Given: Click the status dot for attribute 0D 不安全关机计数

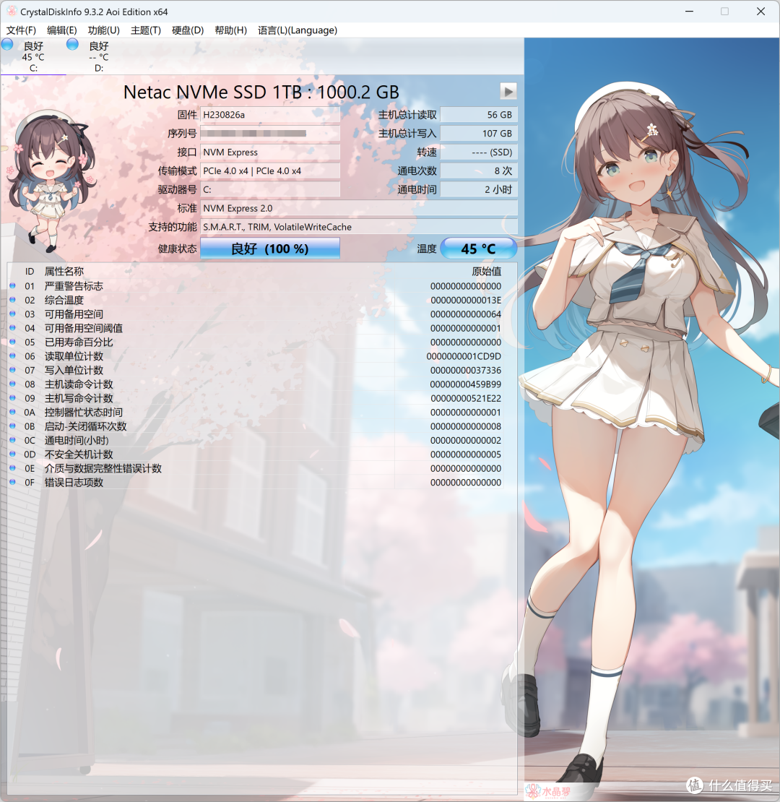Looking at the screenshot, I should pyautogui.click(x=13, y=454).
